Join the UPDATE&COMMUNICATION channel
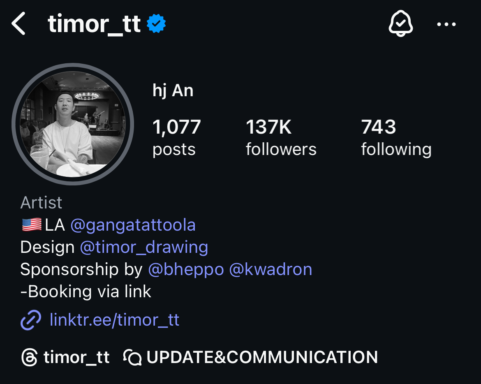 point(262,357)
